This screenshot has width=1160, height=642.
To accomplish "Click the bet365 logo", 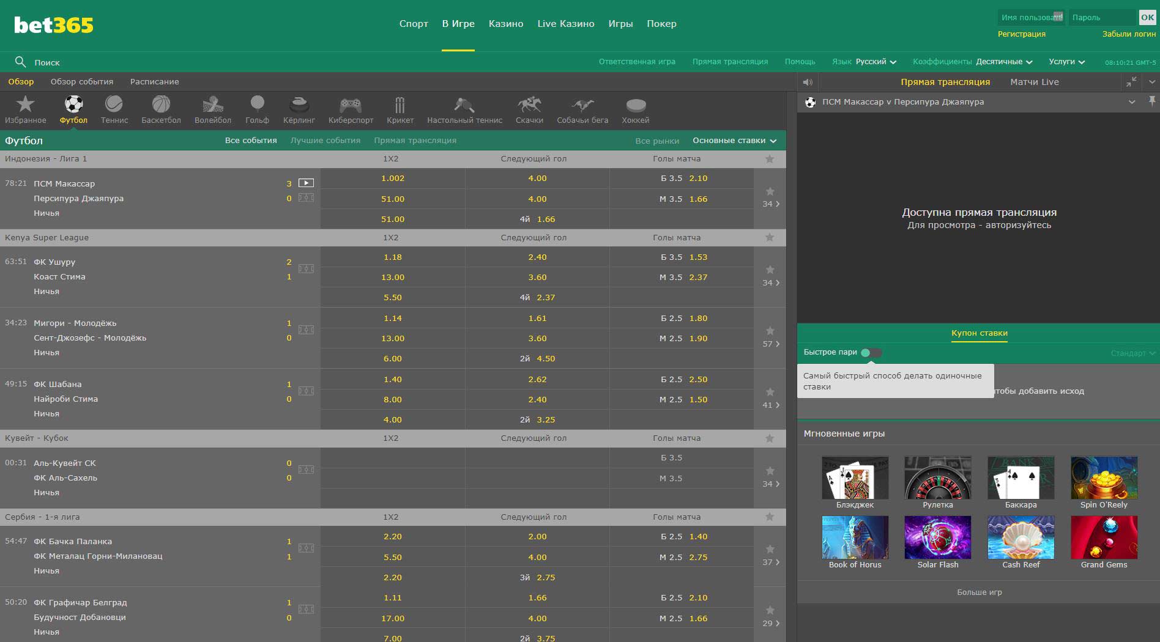I will (x=54, y=25).
